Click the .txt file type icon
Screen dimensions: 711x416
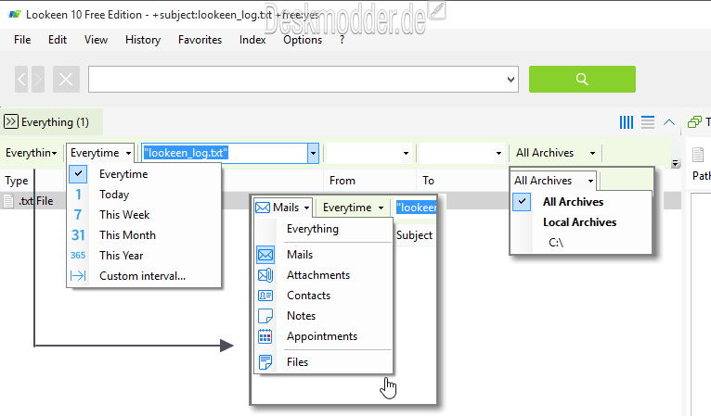8,201
